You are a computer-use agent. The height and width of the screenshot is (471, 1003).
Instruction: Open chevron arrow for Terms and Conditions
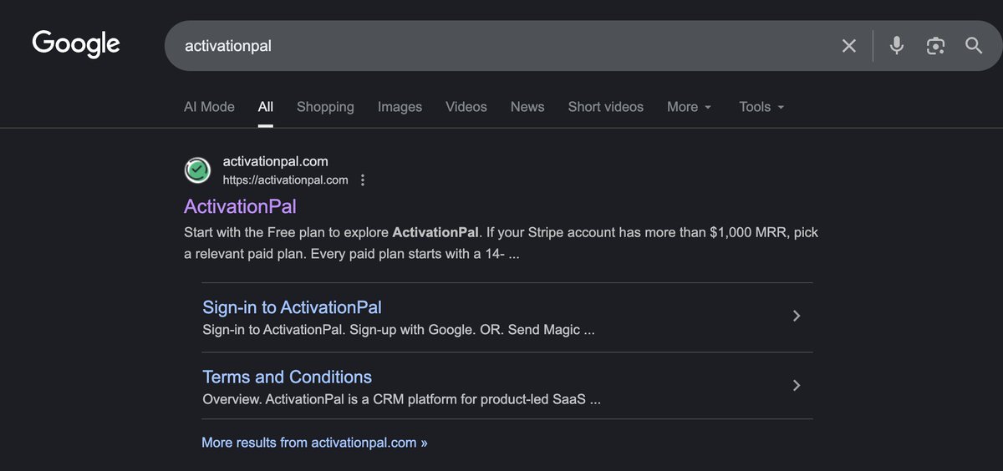tap(797, 385)
